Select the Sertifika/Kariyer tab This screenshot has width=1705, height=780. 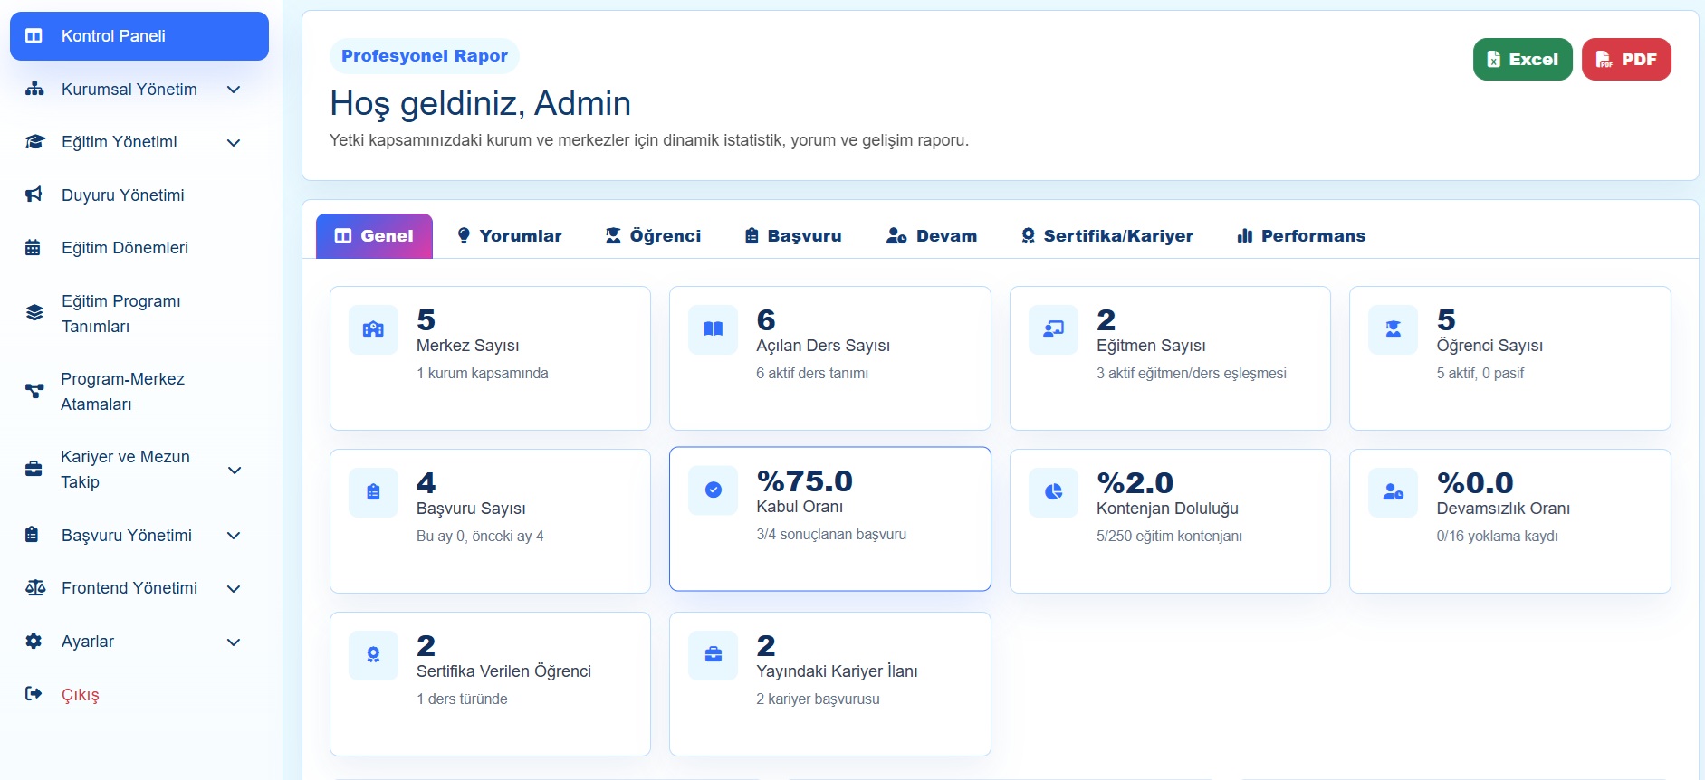(1107, 236)
